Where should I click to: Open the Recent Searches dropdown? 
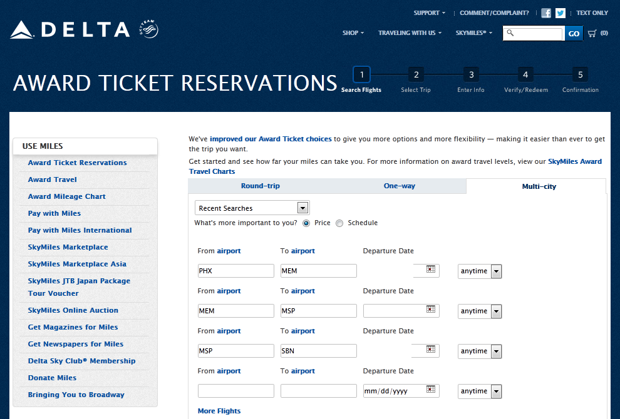point(252,208)
